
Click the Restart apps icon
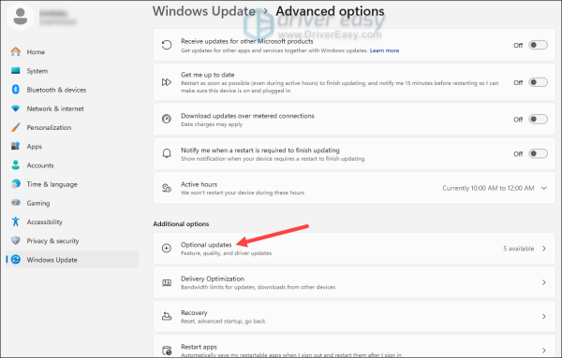coord(167,351)
